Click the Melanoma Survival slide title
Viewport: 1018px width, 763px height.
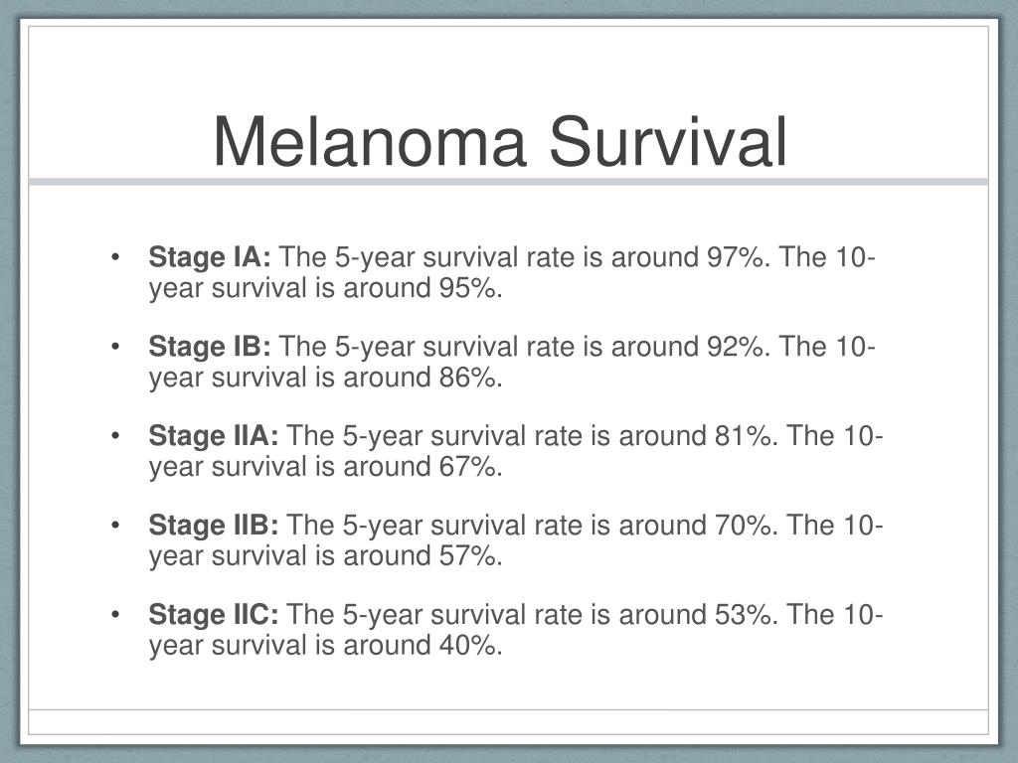click(500, 141)
